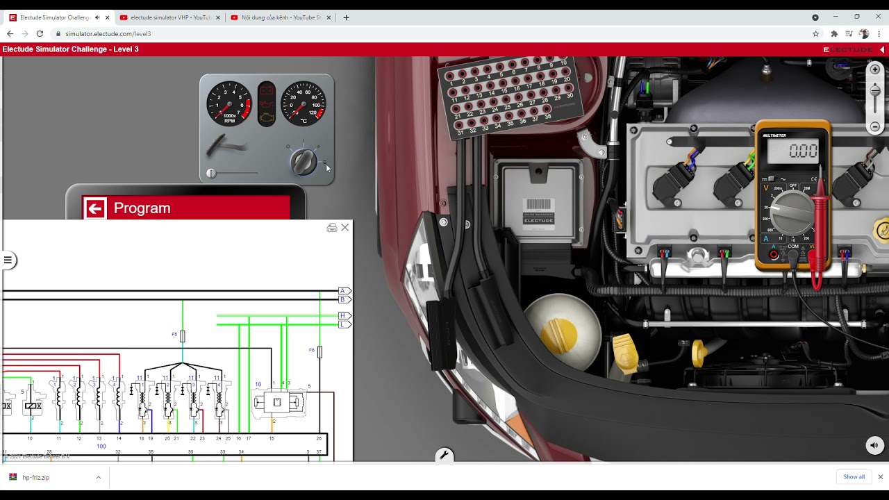This screenshot has width=889, height=500.
Task: Click fuse F6 in the wiring diagram
Action: coord(319,352)
